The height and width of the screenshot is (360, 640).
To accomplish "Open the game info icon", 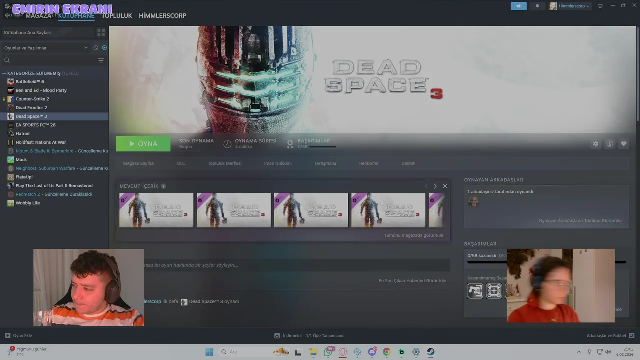I will point(610,144).
